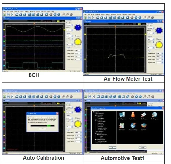
Task: Click the V icon in Air Flow Meter window
Action: click(102, 17)
